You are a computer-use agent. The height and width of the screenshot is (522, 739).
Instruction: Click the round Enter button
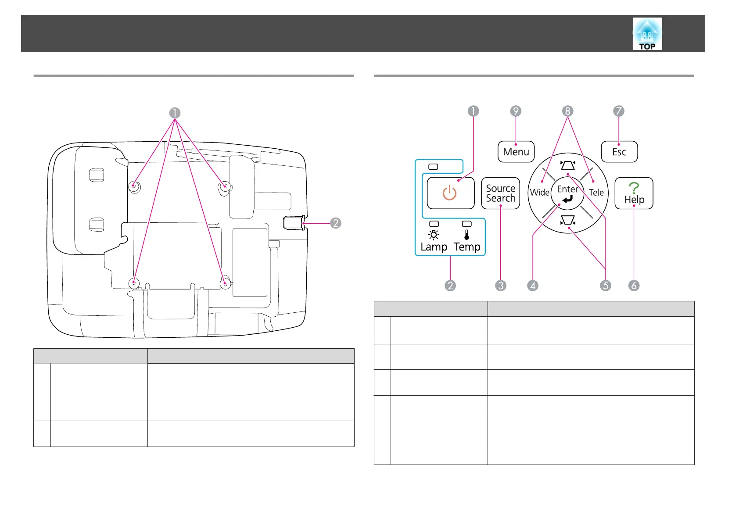[x=567, y=193]
